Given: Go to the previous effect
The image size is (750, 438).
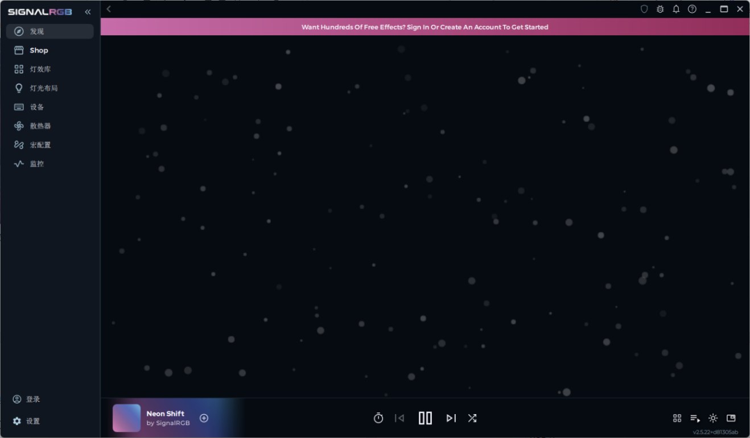Looking at the screenshot, I should click(399, 418).
